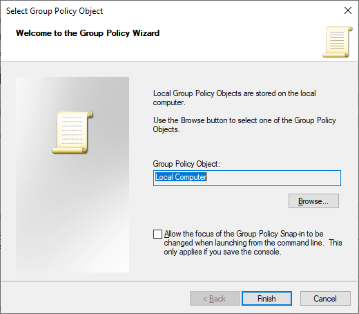Click the highlighted 'Local Computer' text
This screenshot has height=314, width=359.
tap(181, 177)
